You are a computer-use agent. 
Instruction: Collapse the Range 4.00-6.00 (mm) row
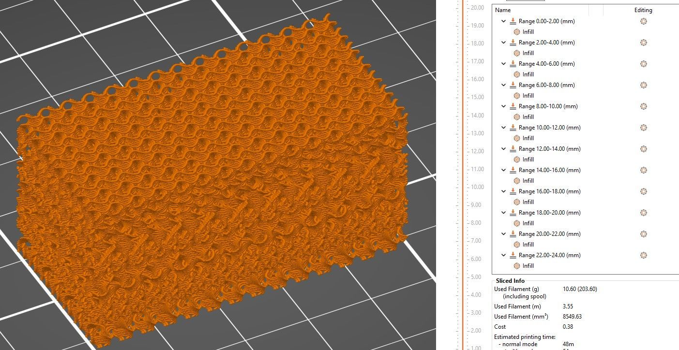(x=503, y=64)
